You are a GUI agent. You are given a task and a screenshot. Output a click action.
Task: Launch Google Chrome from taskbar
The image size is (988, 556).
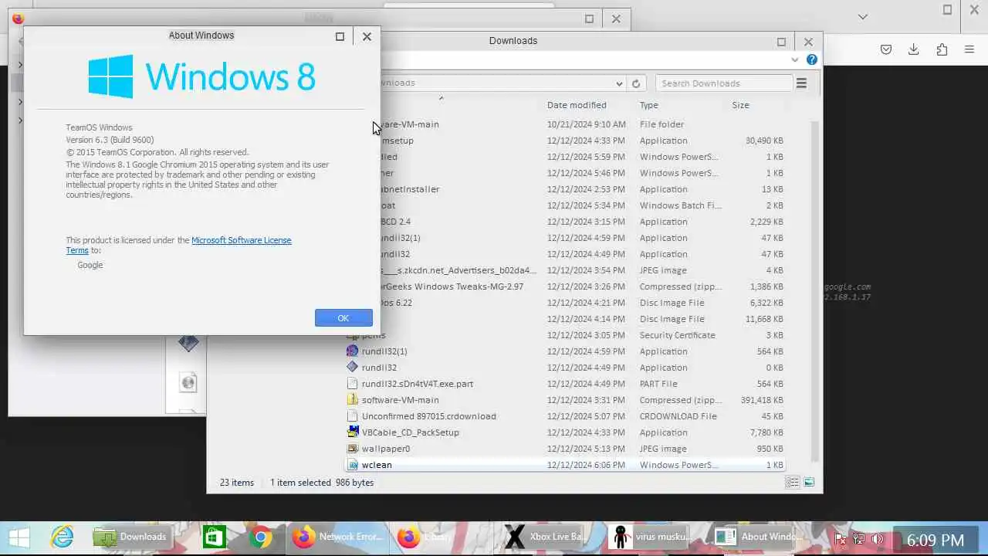click(x=261, y=537)
